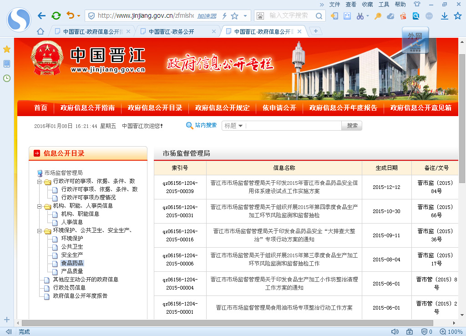Reload the page with green refresh icon

56,16
